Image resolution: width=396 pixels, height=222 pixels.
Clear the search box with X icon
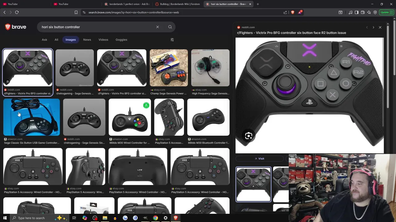coord(157,27)
